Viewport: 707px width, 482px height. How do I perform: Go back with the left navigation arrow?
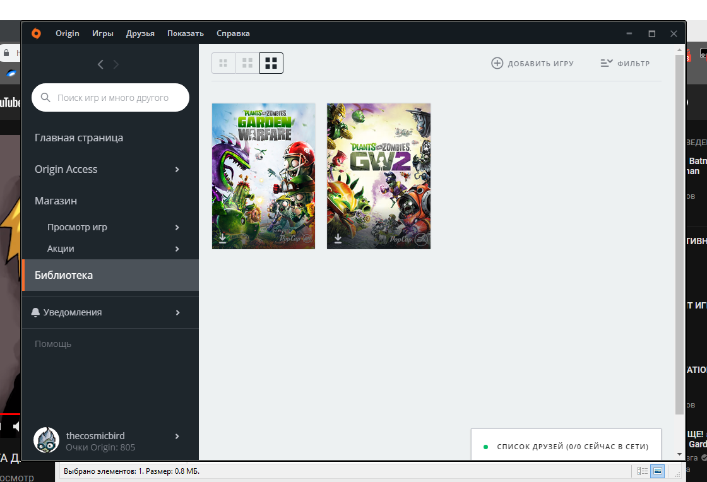(100, 64)
